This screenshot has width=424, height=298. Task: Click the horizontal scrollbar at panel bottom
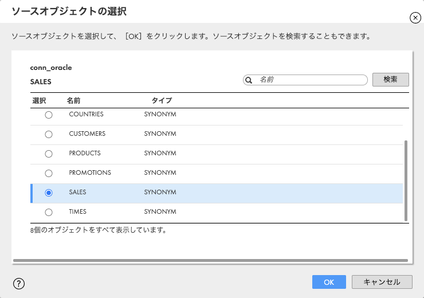pos(210,260)
